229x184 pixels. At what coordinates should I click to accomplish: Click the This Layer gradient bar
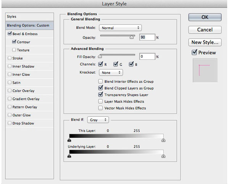pyautogui.click(x=116, y=136)
